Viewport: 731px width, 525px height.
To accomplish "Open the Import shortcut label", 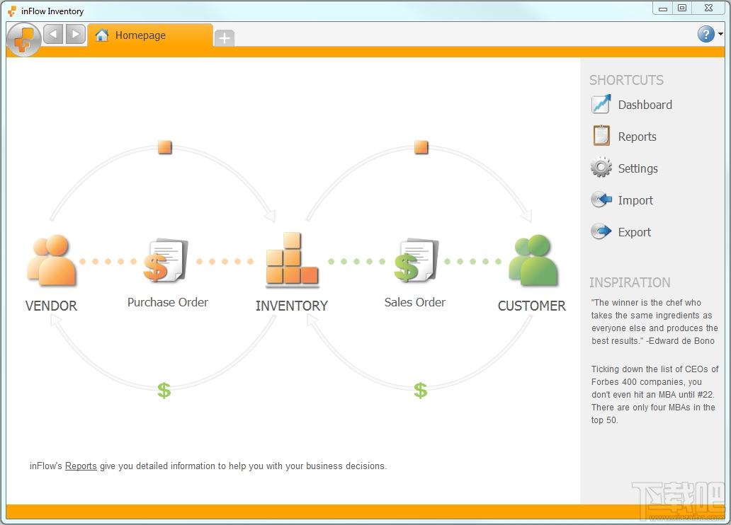I will (635, 200).
